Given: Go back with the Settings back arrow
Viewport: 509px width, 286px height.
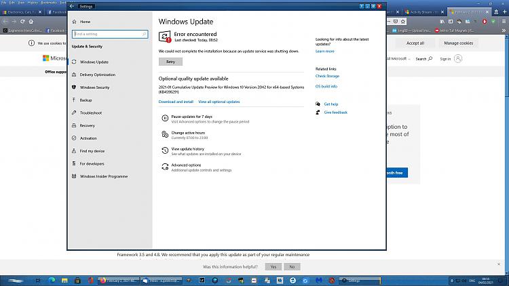Looking at the screenshot, I should pos(72,6).
